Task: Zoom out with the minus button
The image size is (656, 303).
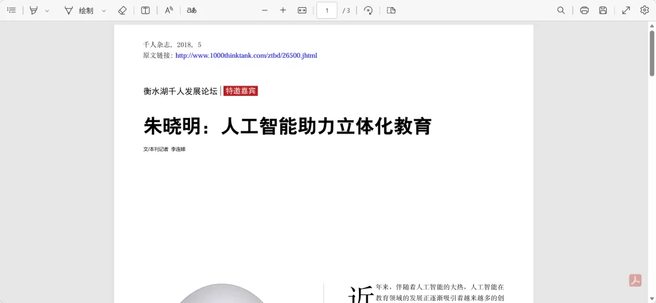Action: (264, 10)
